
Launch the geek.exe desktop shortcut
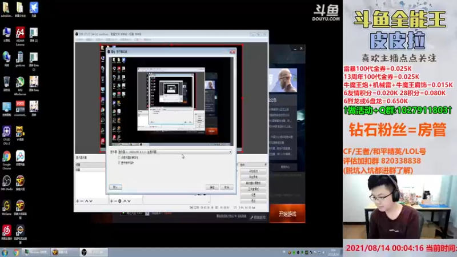[20, 59]
